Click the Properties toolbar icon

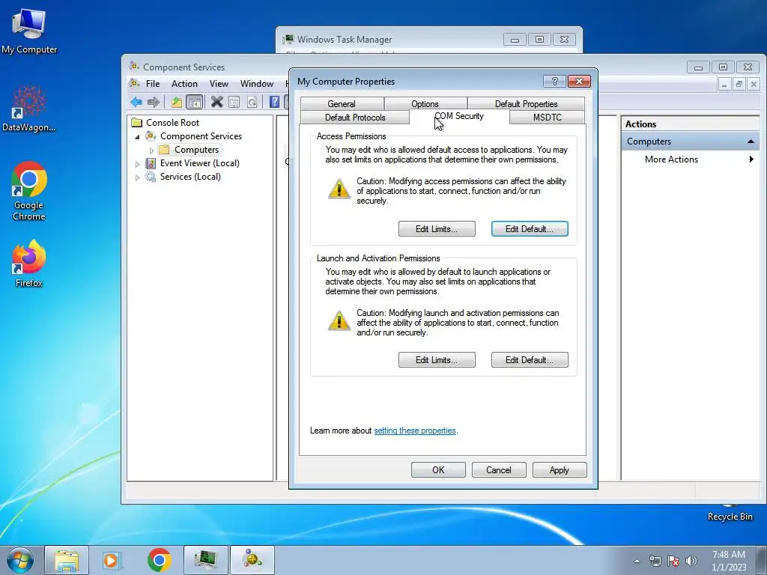(x=234, y=102)
